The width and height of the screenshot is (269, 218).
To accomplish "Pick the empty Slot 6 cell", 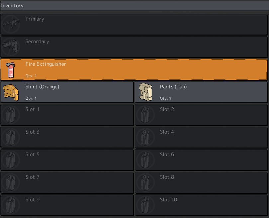I will [x=201, y=160].
